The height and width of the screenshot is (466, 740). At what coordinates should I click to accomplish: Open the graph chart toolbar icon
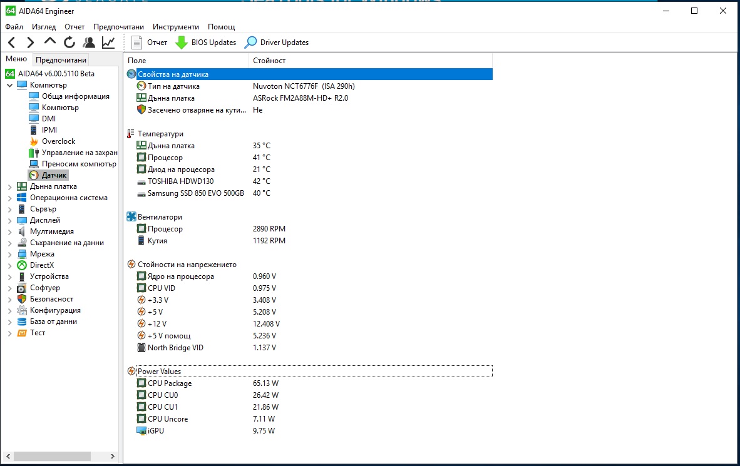pos(108,43)
